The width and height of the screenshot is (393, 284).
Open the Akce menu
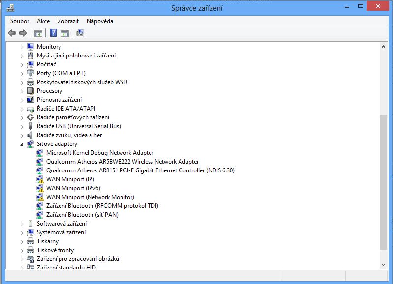coord(43,21)
